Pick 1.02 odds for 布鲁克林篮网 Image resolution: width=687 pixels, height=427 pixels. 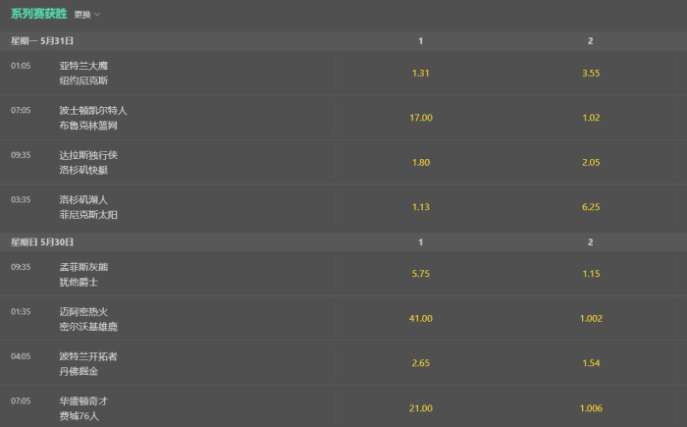(591, 118)
